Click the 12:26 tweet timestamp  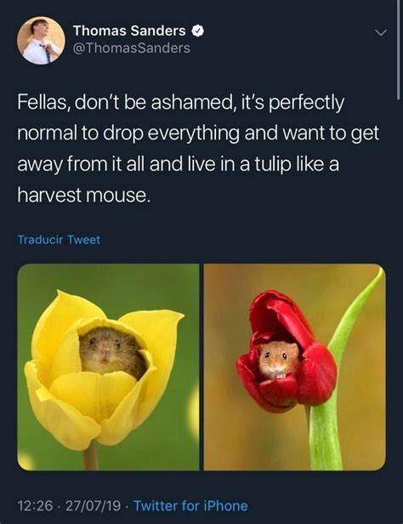pos(35,505)
